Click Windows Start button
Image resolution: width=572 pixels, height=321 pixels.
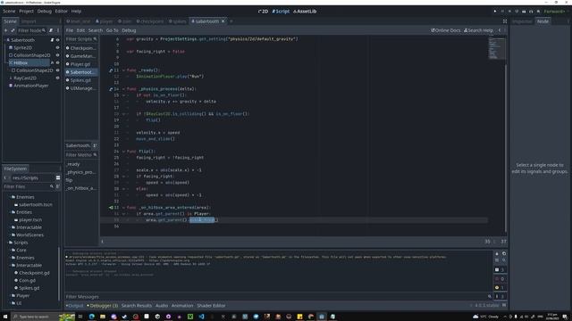click(x=5, y=317)
